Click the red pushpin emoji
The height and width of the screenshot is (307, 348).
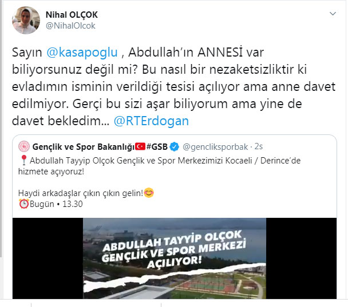point(23,160)
